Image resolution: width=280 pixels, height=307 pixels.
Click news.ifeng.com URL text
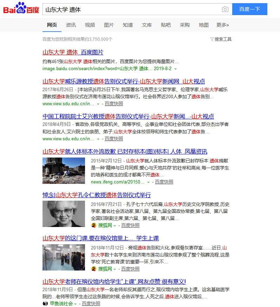[x=117, y=182]
